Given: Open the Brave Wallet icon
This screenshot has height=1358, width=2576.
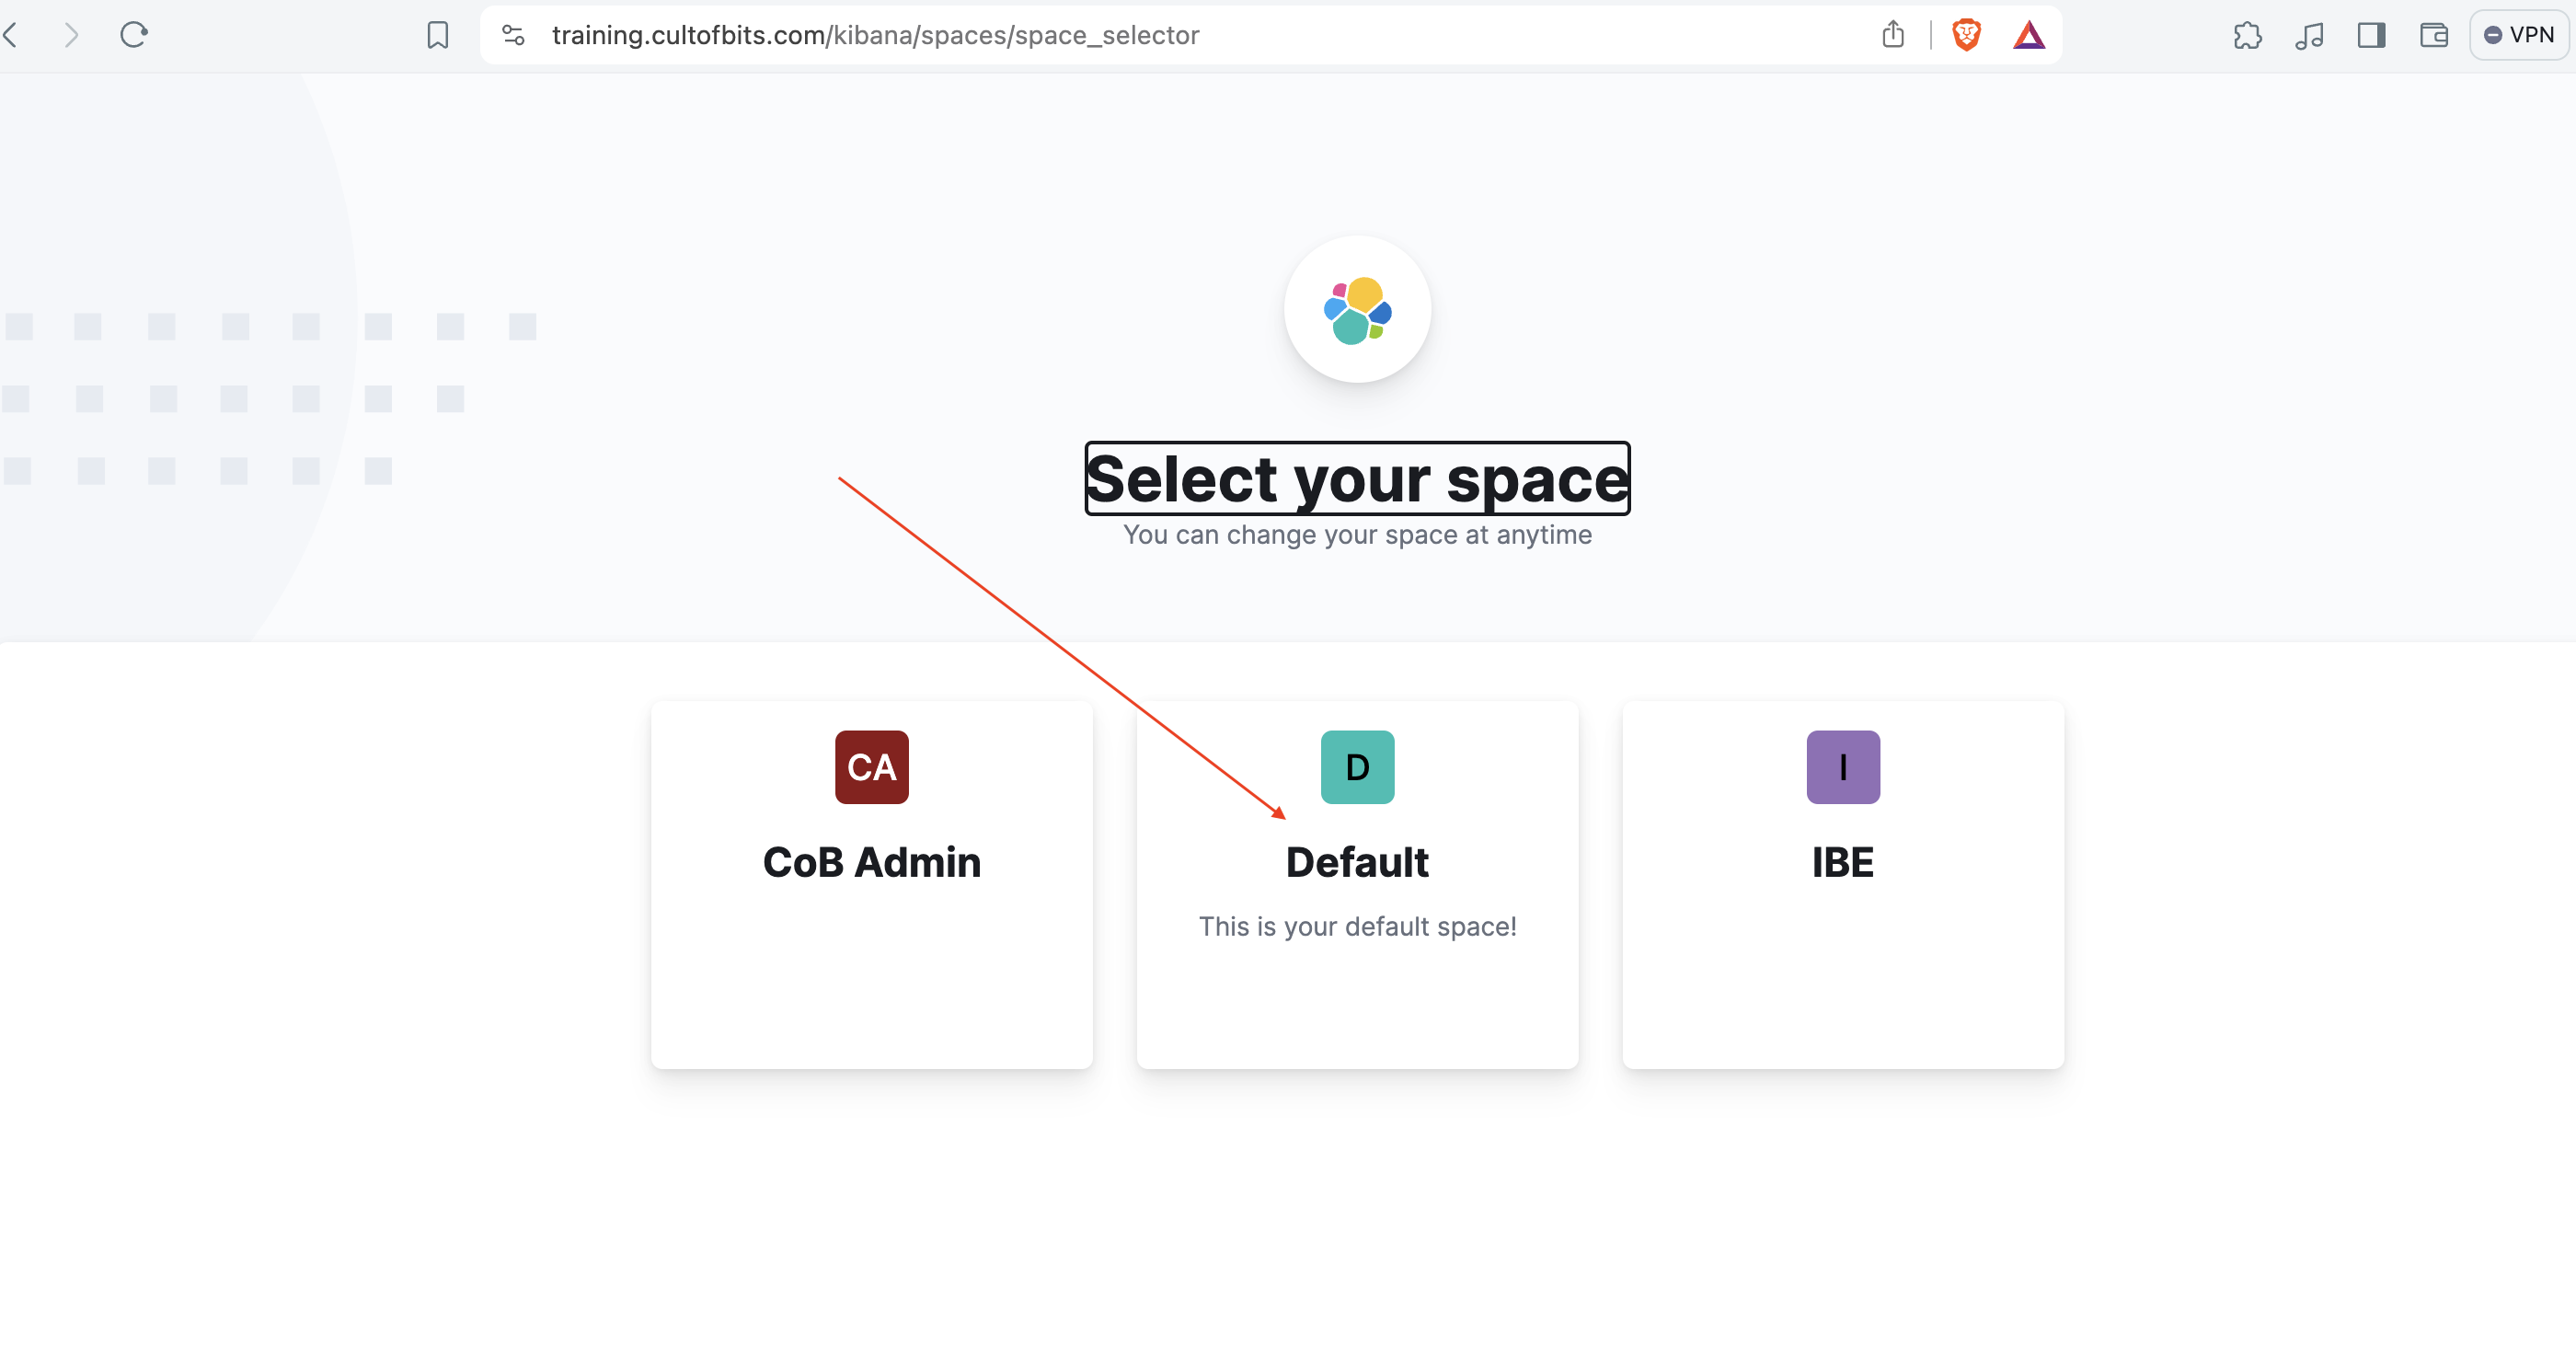Looking at the screenshot, I should click(2433, 35).
